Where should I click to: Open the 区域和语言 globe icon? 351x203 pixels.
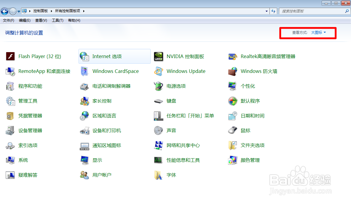point(84,116)
